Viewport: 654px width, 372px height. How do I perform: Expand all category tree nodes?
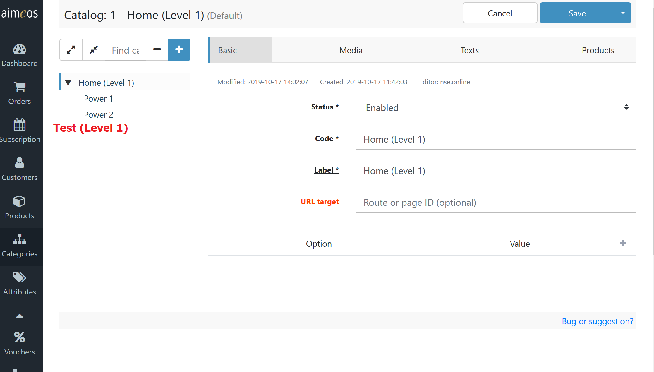(71, 50)
